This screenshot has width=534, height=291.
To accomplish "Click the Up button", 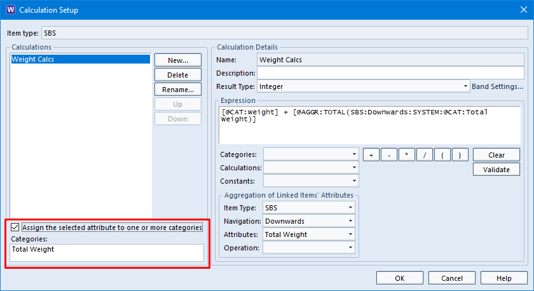I will click(x=178, y=104).
